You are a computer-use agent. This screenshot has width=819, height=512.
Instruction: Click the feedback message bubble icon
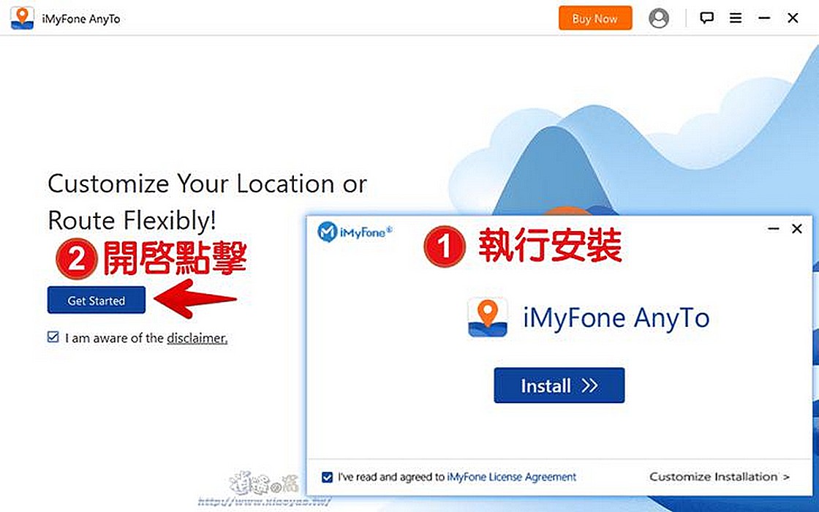(706, 18)
